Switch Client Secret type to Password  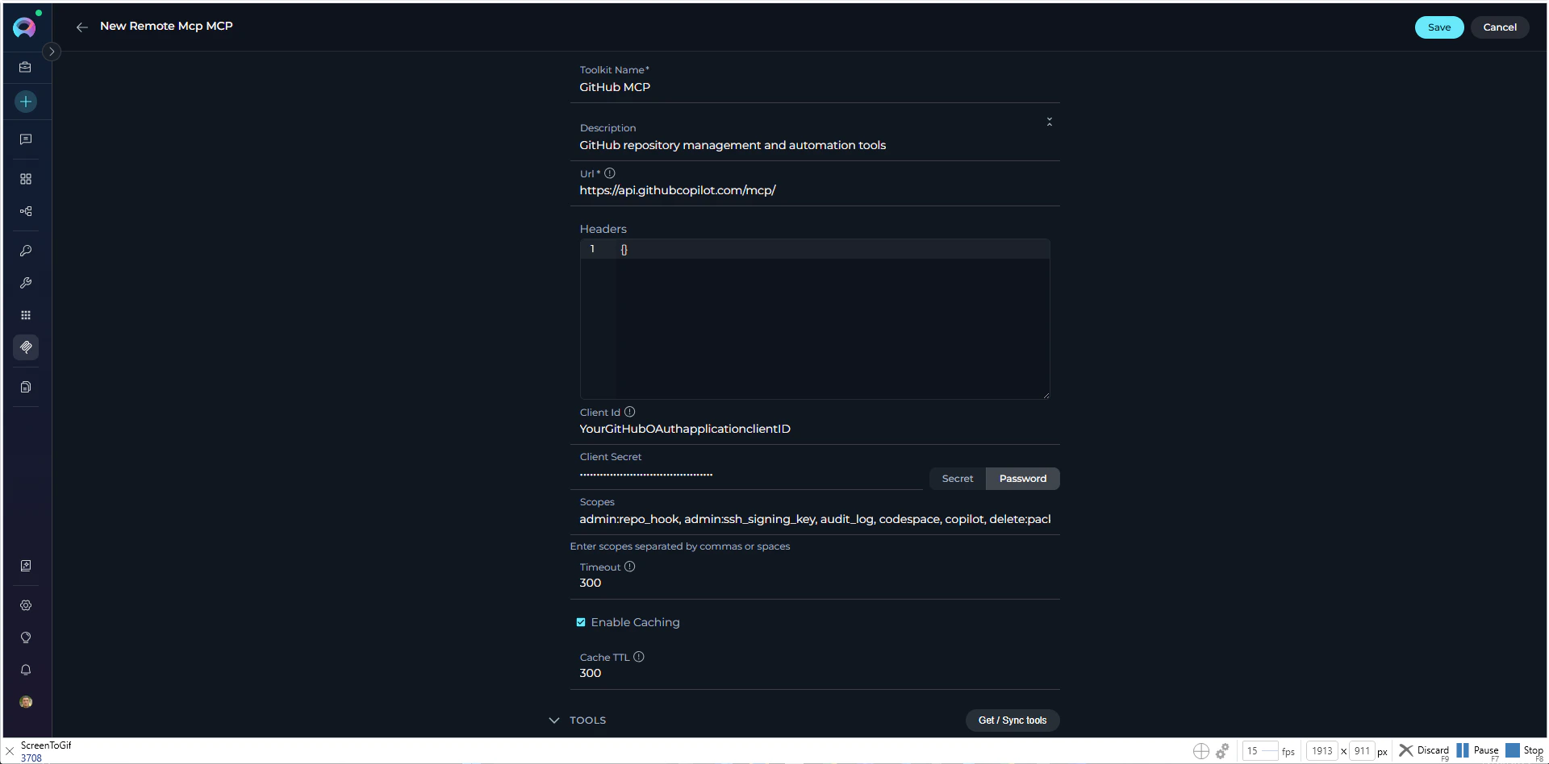pos(1022,479)
